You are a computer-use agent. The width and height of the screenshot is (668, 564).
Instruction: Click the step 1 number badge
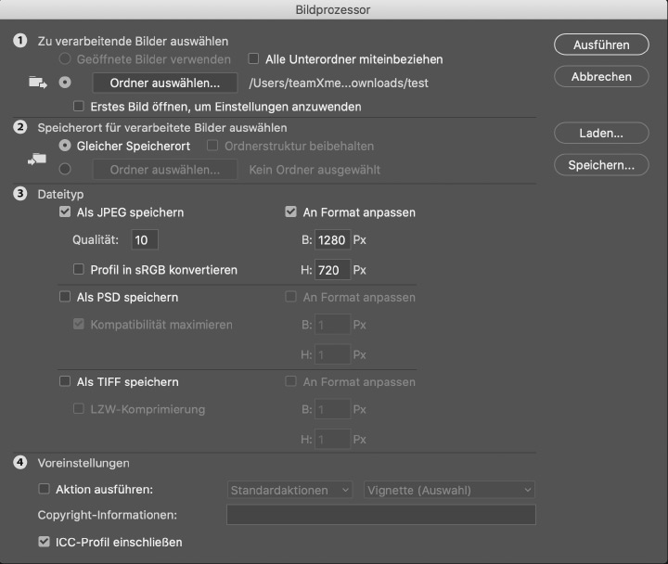coord(20,41)
